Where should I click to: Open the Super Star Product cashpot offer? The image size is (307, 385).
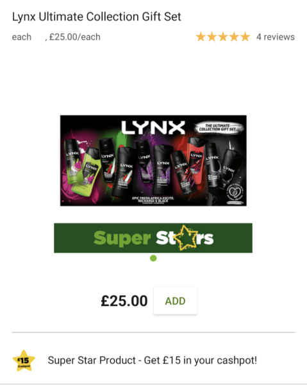(x=153, y=361)
